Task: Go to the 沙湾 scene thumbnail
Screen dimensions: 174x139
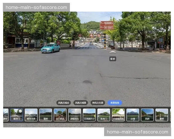Action: (x=133, y=115)
